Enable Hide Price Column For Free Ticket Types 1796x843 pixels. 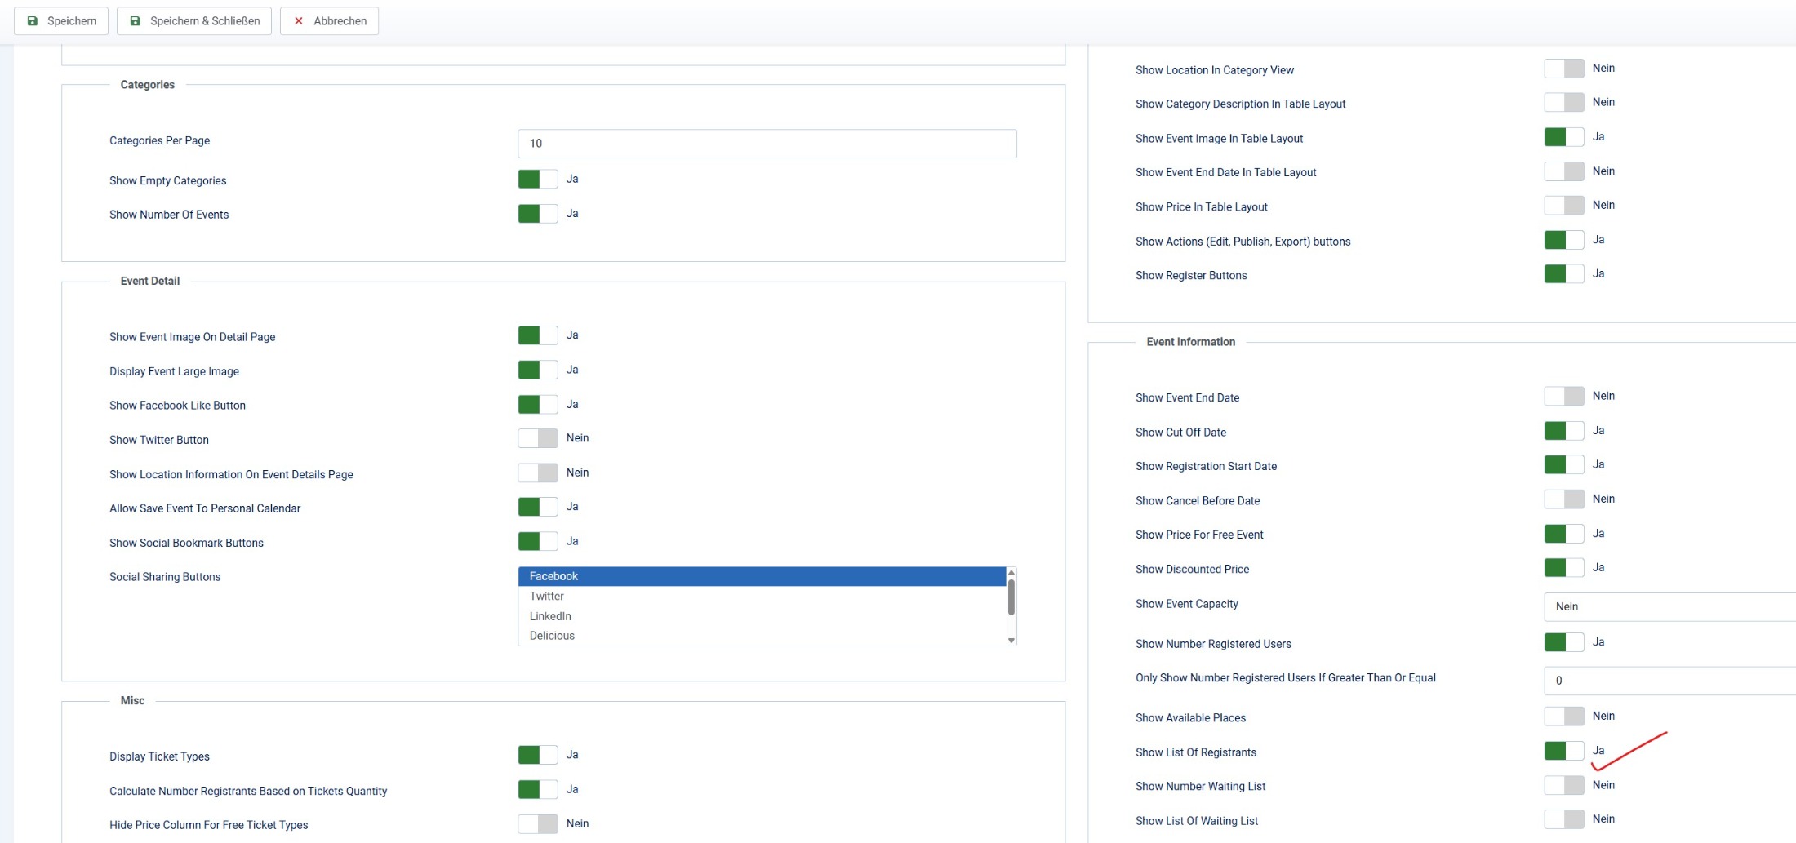(x=537, y=823)
